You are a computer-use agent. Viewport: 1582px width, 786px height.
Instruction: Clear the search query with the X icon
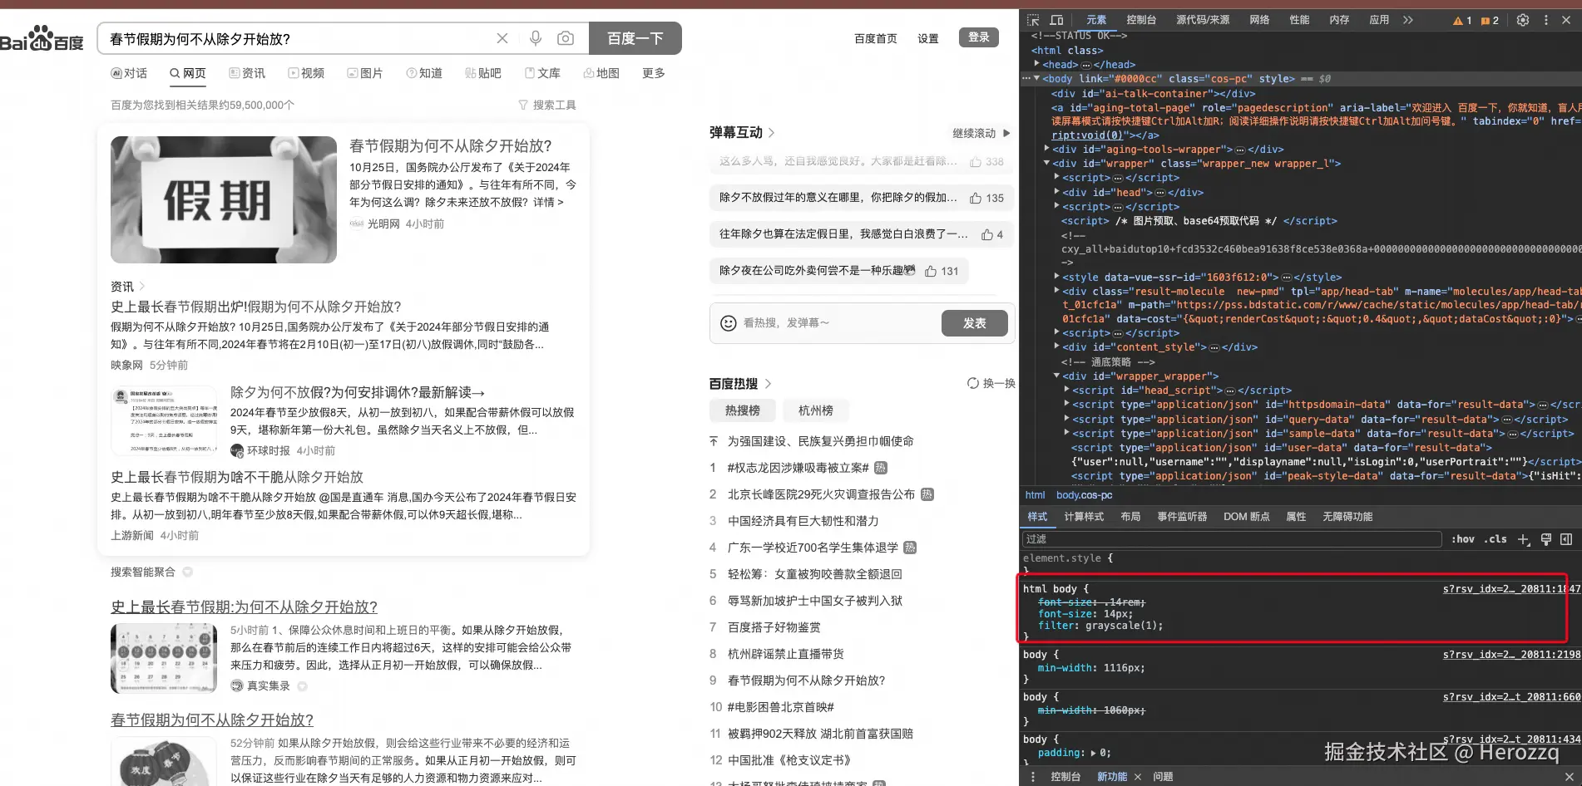(x=502, y=38)
